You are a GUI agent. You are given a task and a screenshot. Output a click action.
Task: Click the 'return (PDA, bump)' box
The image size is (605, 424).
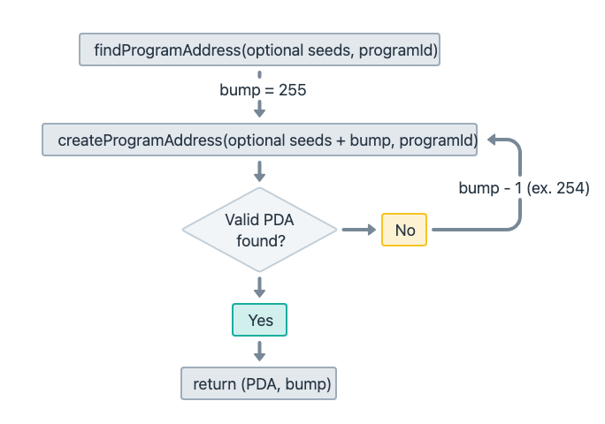tap(260, 383)
